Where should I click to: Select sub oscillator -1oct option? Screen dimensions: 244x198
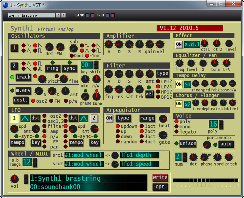pyautogui.click(x=87, y=56)
